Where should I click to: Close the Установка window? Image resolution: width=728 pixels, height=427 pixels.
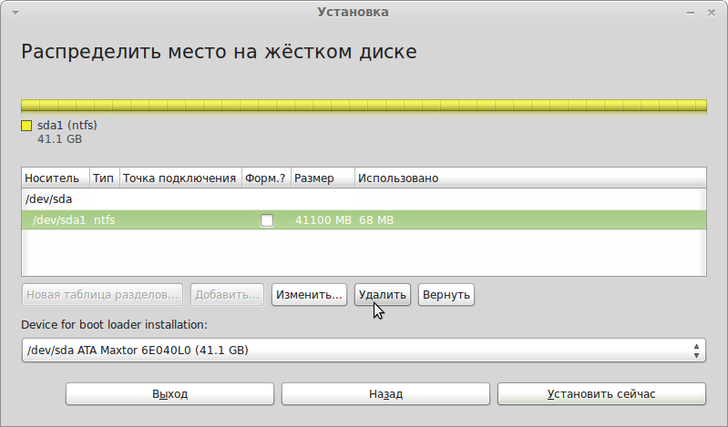tap(712, 13)
